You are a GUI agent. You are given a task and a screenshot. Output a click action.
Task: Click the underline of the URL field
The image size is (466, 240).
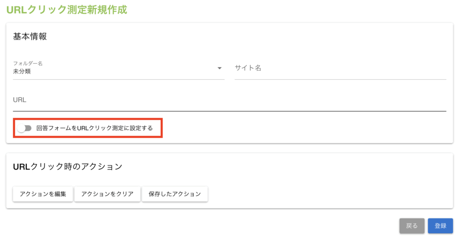[x=229, y=111]
